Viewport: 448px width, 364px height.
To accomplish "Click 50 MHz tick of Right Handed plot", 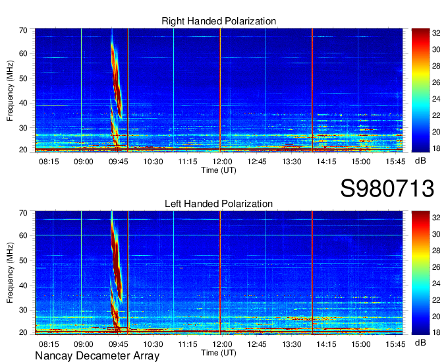I will [23, 78].
